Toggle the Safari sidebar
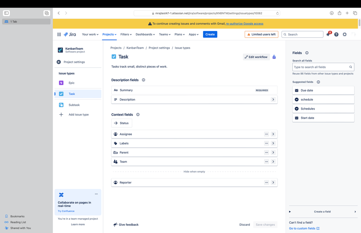 tap(7, 13)
